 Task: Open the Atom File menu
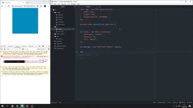(52, 4)
